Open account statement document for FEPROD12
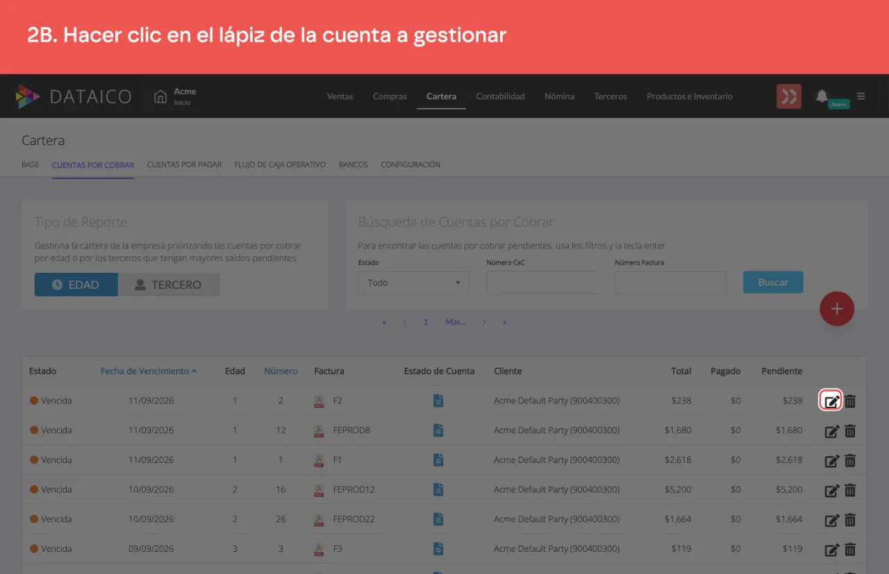This screenshot has height=574, width=889. tap(438, 489)
